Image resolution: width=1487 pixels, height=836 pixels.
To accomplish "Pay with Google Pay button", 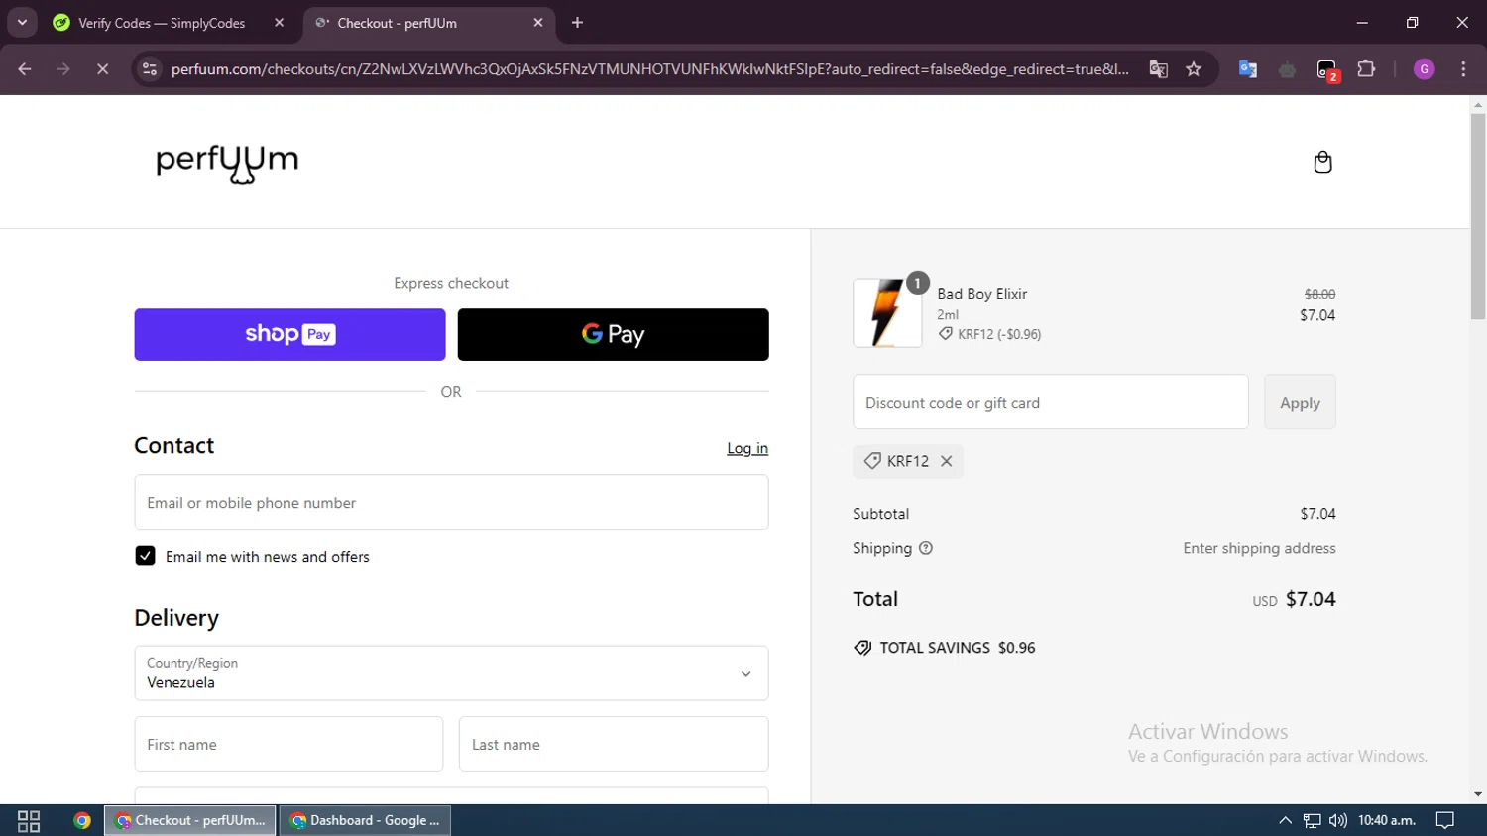I will tap(613, 334).
